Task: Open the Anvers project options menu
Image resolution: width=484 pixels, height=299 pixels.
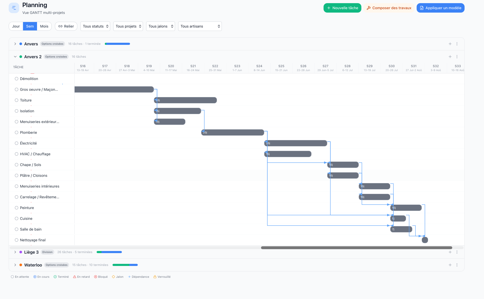Action: tap(457, 44)
